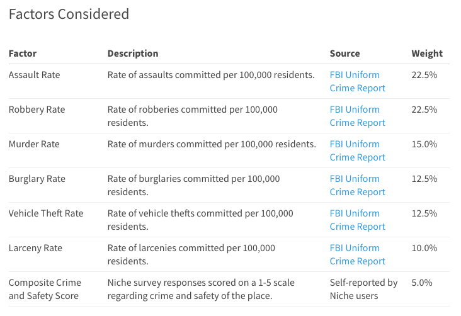Click the Factors Considered heading
461x316 pixels.
click(69, 14)
